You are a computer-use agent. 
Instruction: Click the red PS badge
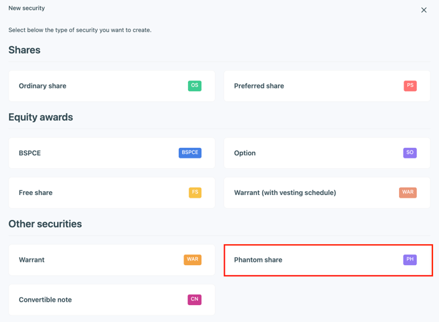(x=410, y=86)
